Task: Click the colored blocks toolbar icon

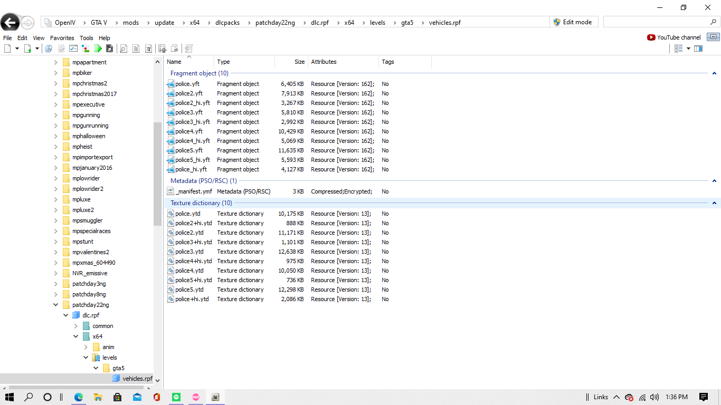Action: pos(86,49)
